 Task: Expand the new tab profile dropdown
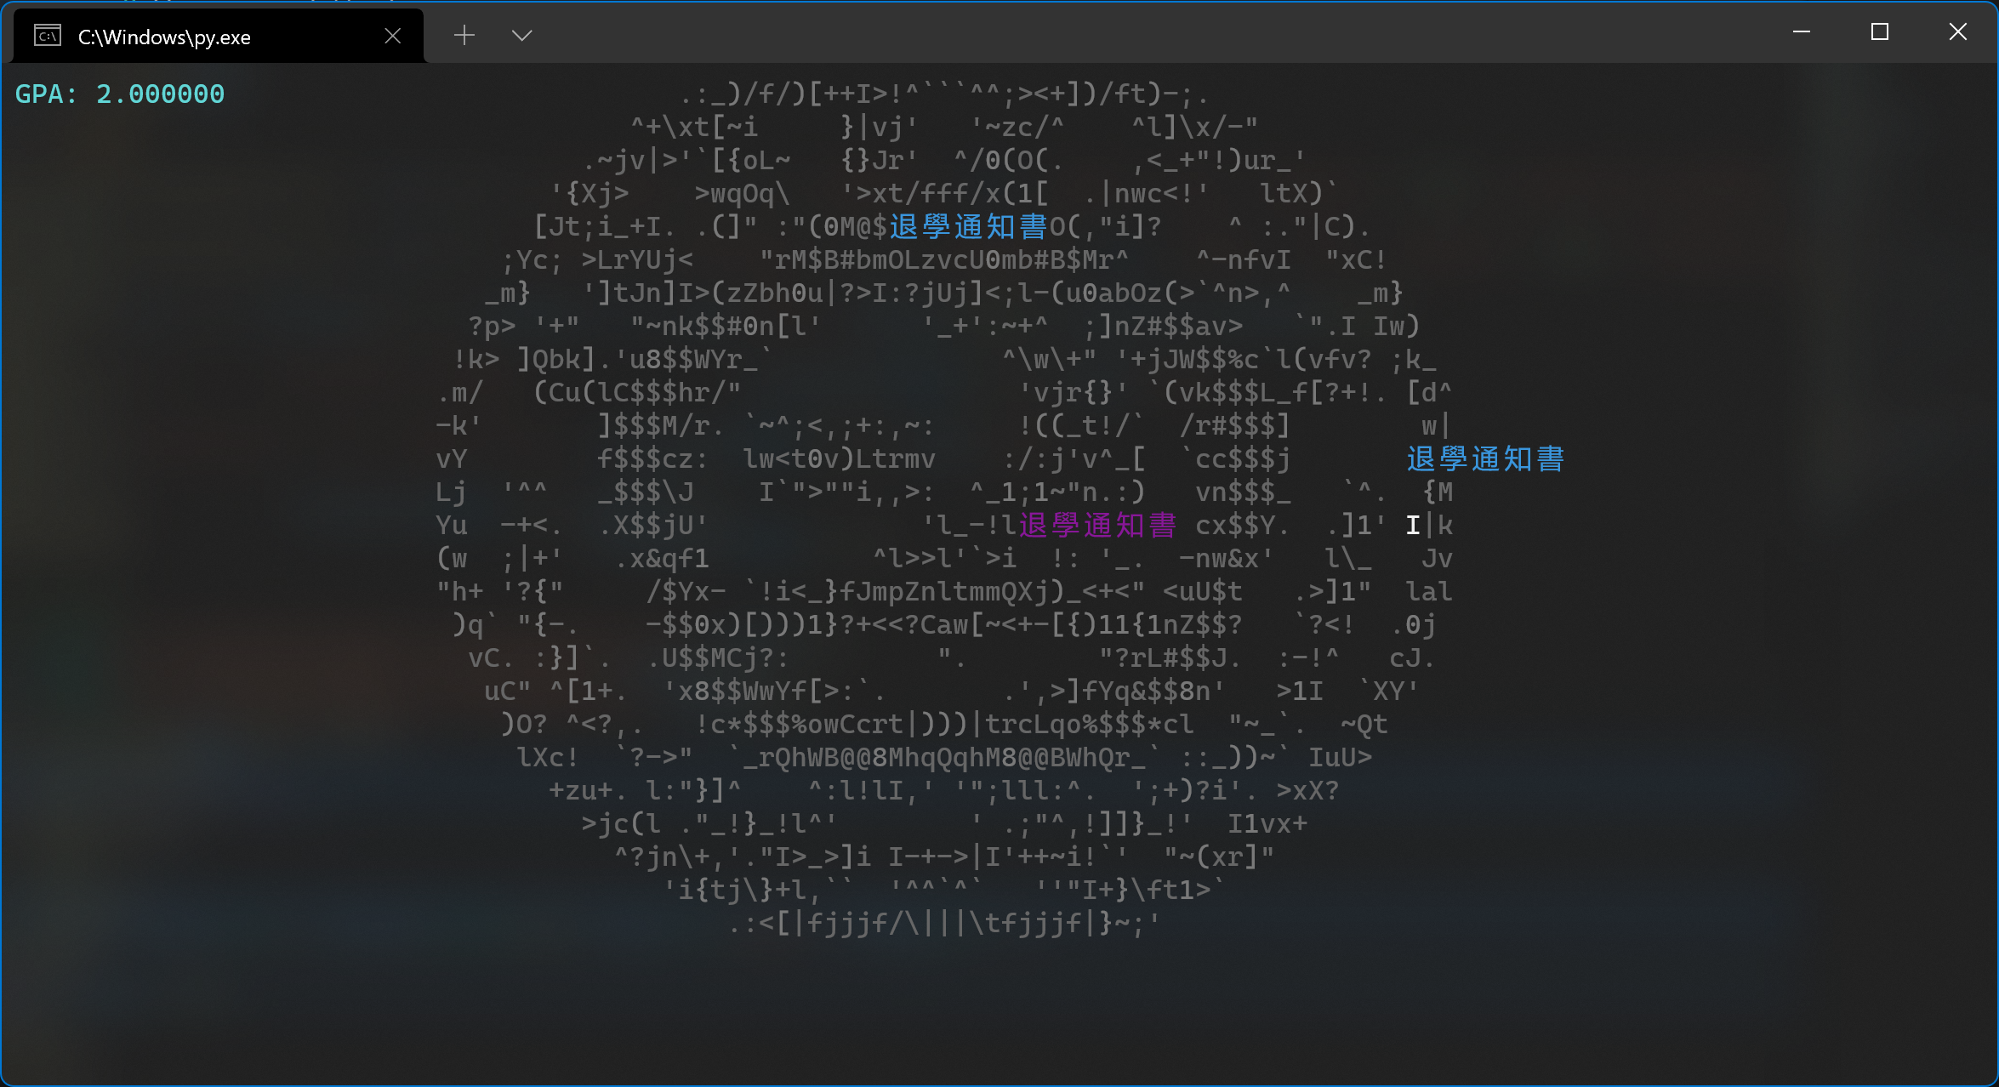click(521, 35)
